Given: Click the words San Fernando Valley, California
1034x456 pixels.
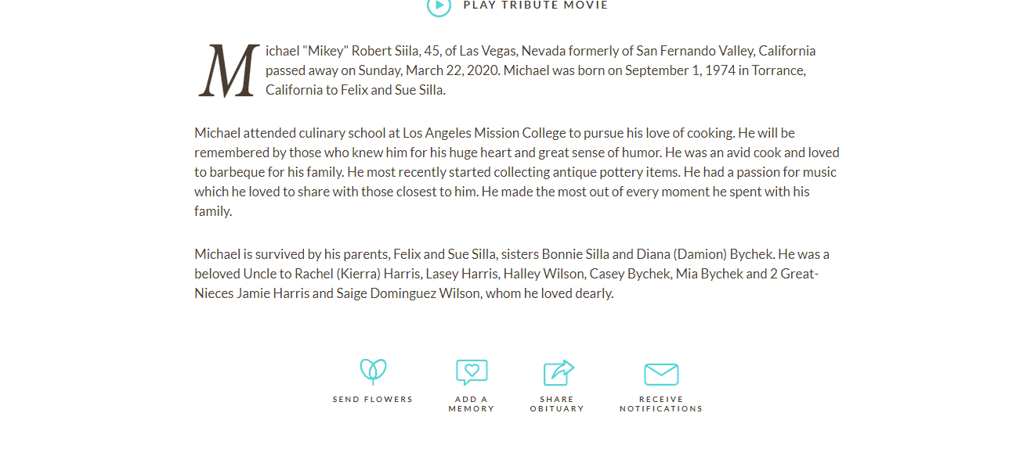Looking at the screenshot, I should click(x=725, y=51).
